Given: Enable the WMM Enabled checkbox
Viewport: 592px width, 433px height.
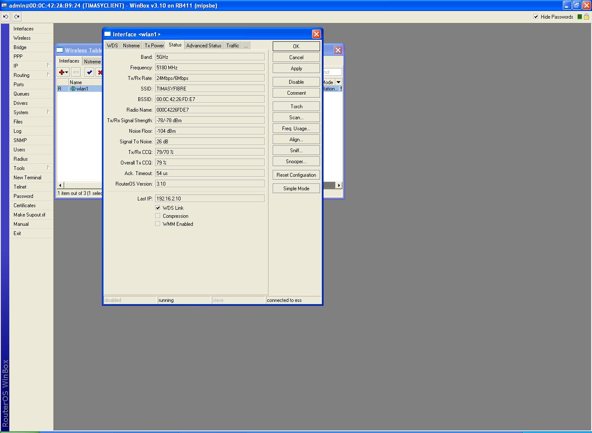Looking at the screenshot, I should pos(158,224).
